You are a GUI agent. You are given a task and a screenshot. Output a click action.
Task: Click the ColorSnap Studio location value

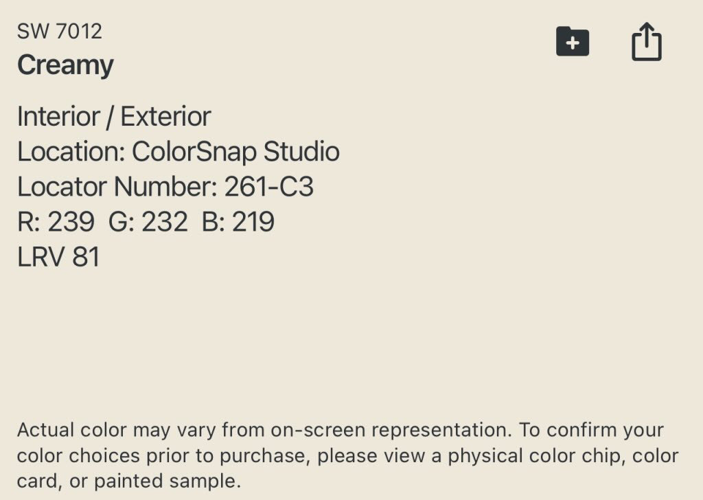pyautogui.click(x=235, y=152)
